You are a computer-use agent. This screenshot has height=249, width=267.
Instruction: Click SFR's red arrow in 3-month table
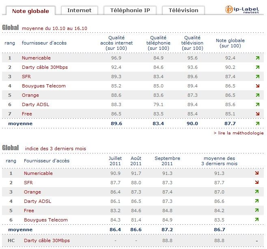[x=257, y=183]
